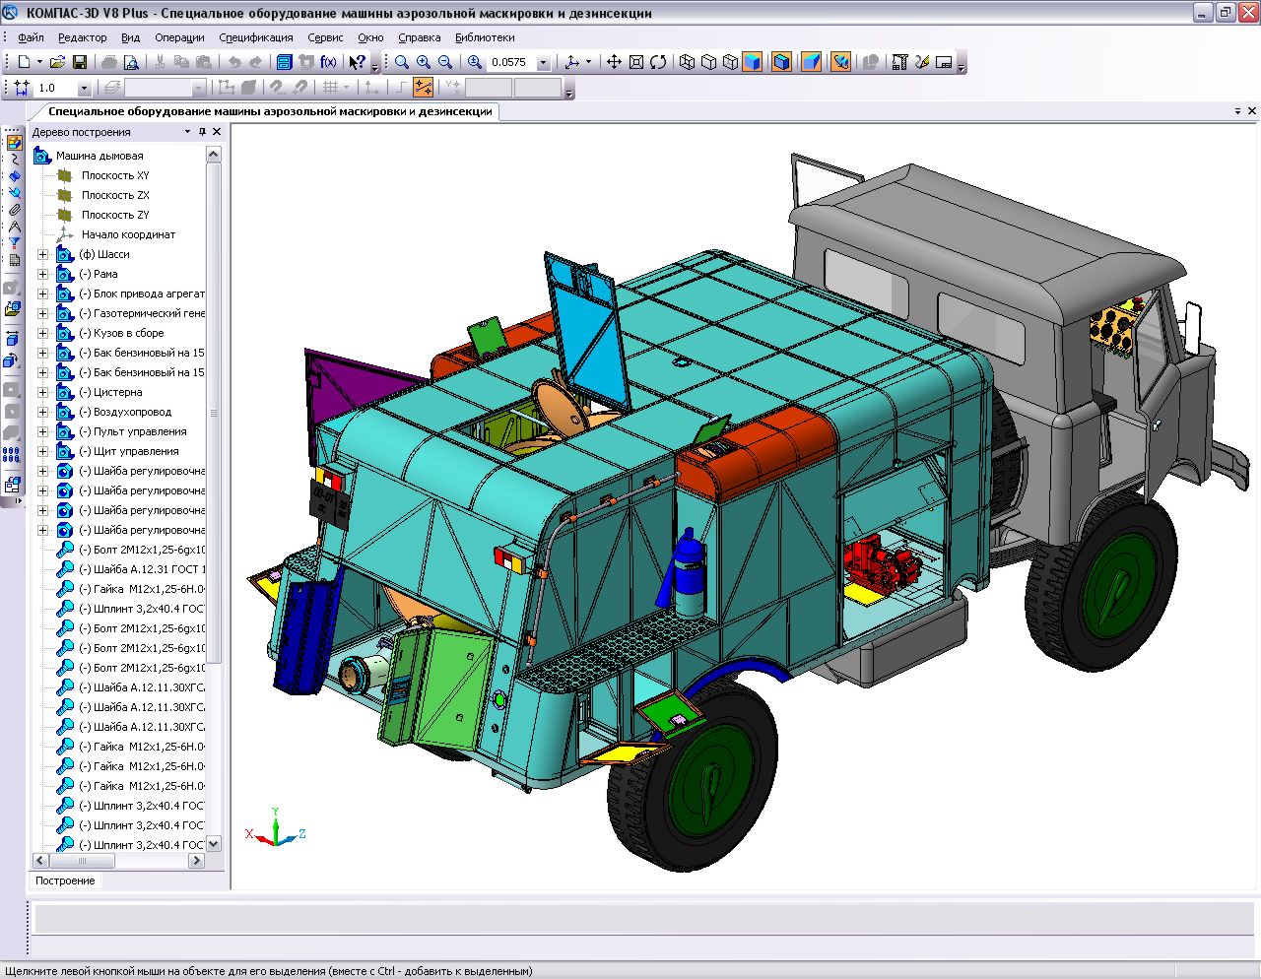The height and width of the screenshot is (979, 1261).
Task: Open the zoom scale 0.0575 dropdown
Action: [x=543, y=62]
